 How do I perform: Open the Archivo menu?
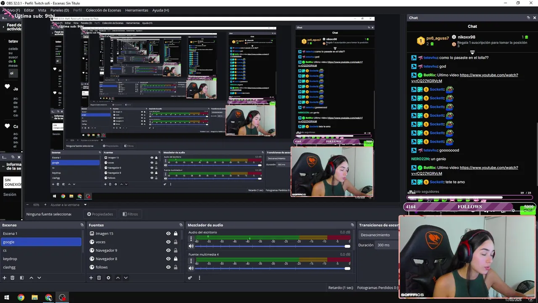click(x=11, y=10)
